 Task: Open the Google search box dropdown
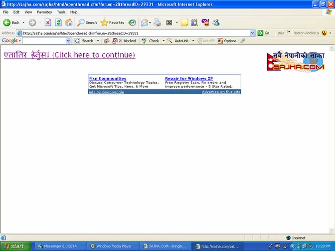click(x=69, y=41)
